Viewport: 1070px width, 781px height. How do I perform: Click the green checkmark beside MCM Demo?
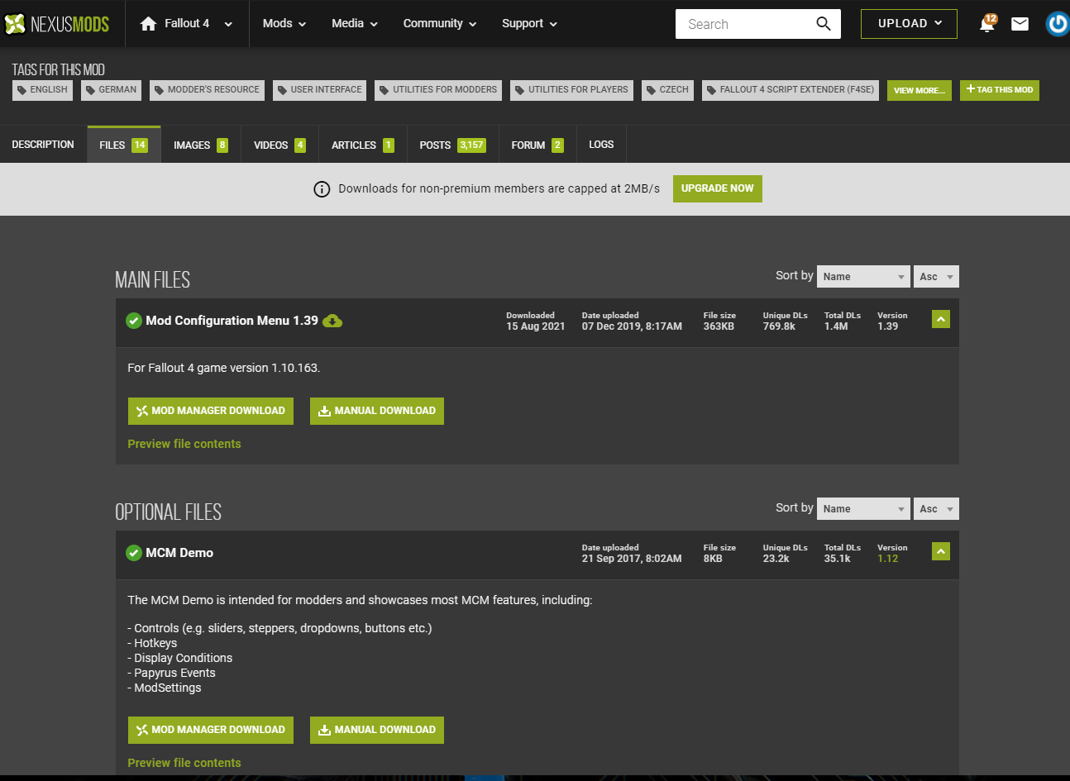point(134,553)
